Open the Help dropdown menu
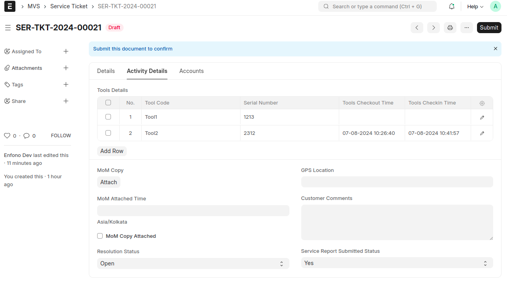The image size is (507, 282). pyautogui.click(x=475, y=7)
